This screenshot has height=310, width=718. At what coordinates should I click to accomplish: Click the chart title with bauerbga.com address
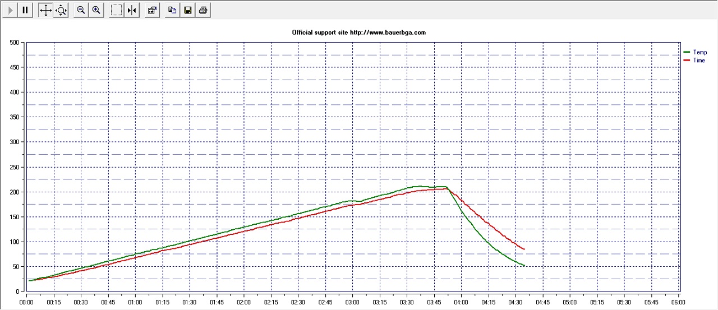click(x=358, y=33)
